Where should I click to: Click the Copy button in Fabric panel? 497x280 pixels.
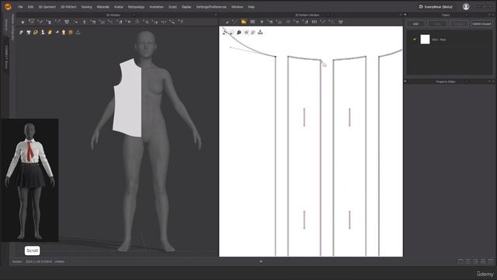tap(437, 24)
